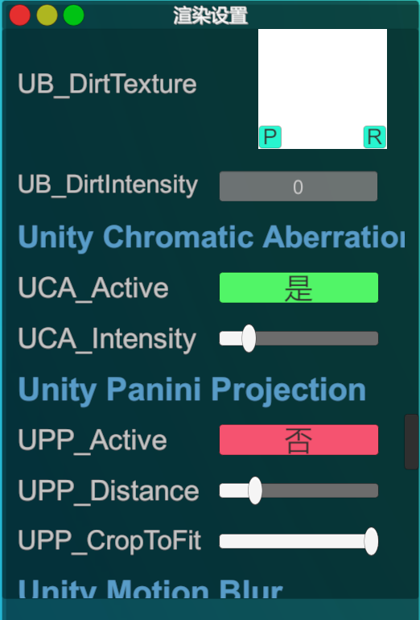This screenshot has width=420, height=620.
Task: Click the UCA_Intensity slider track right side
Action: 317,338
